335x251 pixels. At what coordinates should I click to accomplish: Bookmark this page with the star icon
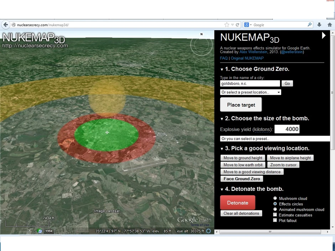point(227,25)
